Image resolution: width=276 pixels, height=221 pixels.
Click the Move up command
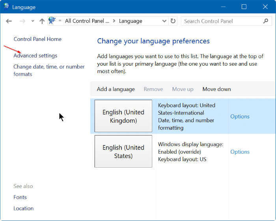point(183,89)
